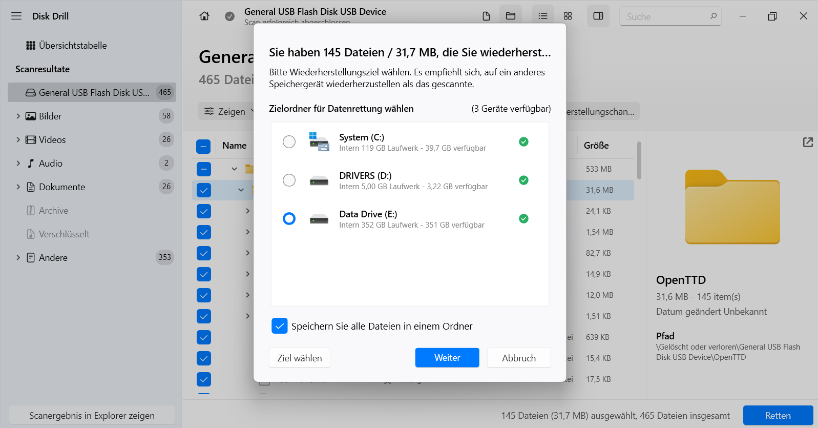Viewport: 818px width, 428px height.
Task: Click Weiter to continue recovery
Action: click(x=447, y=358)
